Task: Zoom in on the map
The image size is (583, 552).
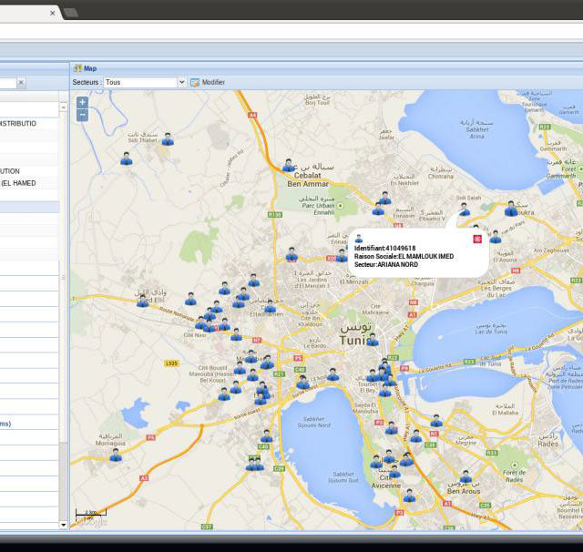Action: (x=82, y=102)
